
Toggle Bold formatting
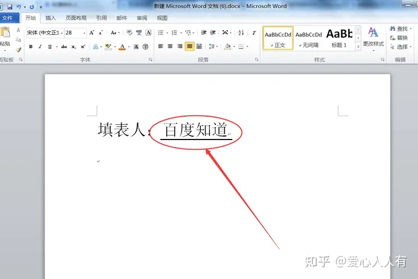pos(31,46)
